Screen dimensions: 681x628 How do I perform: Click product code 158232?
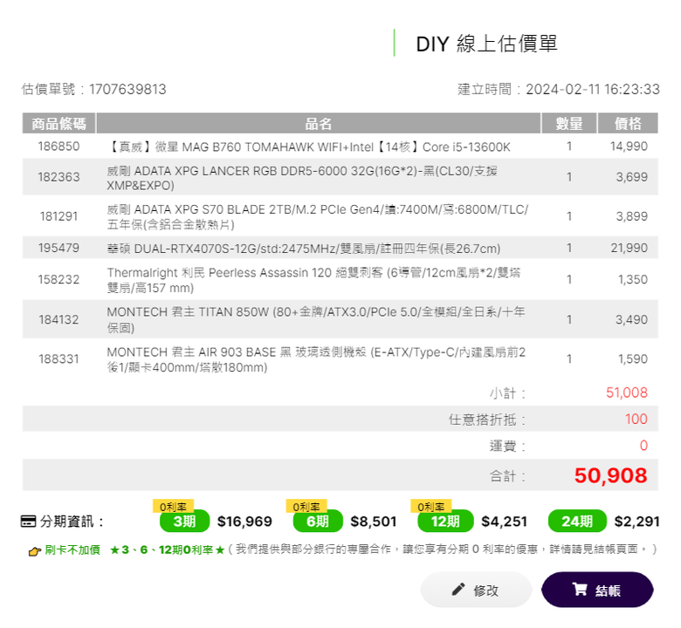coord(58,279)
